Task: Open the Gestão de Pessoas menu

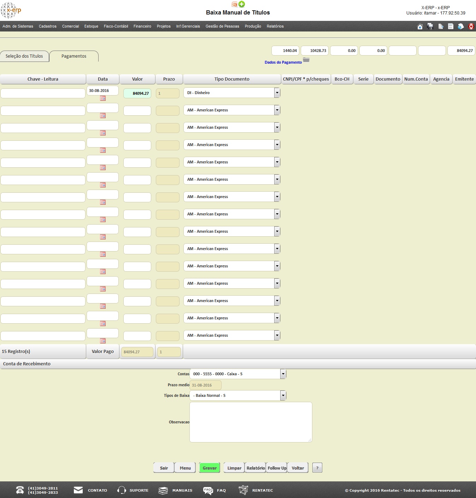Action: point(222,26)
